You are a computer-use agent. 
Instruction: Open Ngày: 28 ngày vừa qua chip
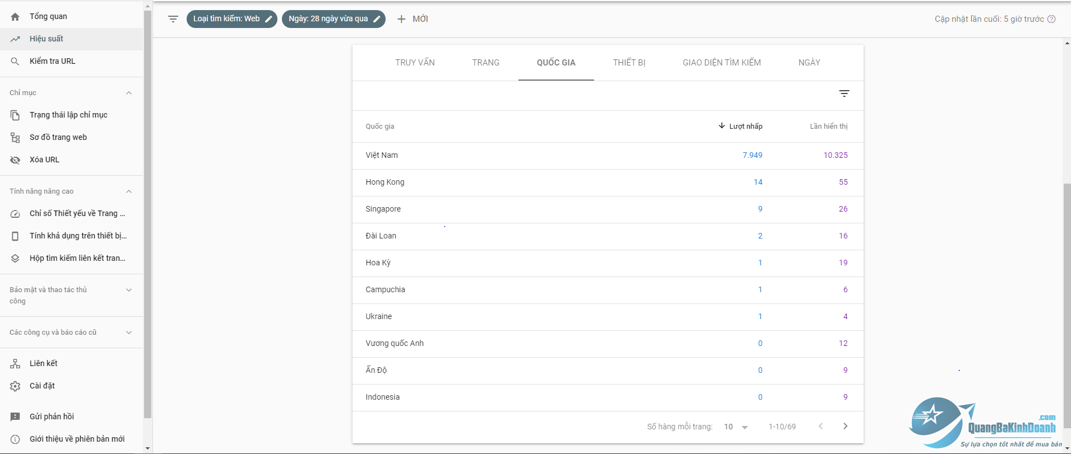(x=333, y=19)
